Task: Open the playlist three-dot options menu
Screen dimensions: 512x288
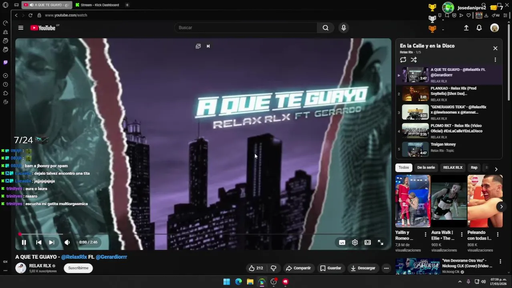Action: (x=495, y=60)
